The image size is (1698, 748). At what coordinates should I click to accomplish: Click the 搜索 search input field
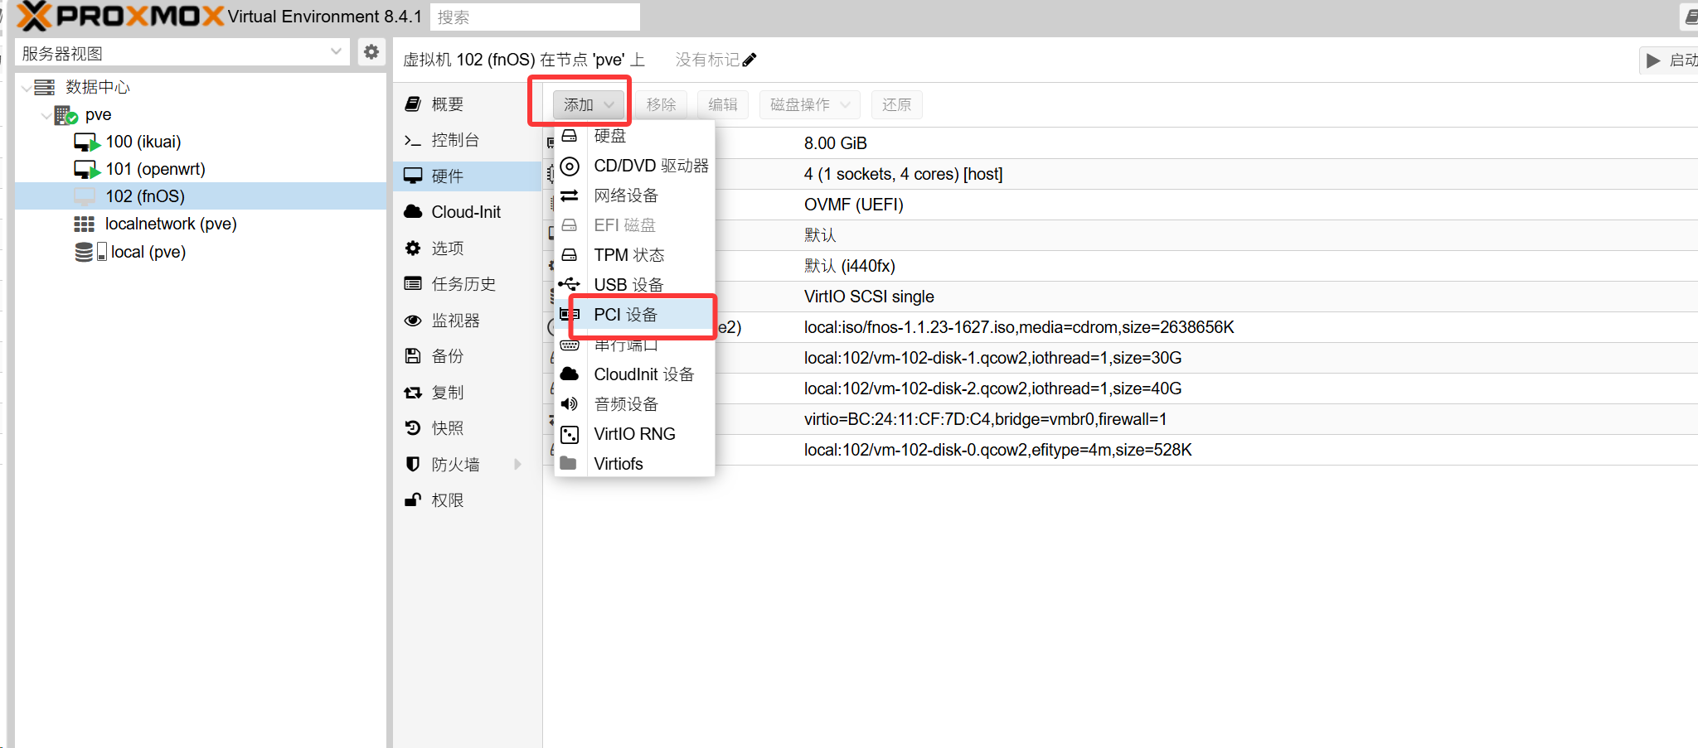[535, 17]
